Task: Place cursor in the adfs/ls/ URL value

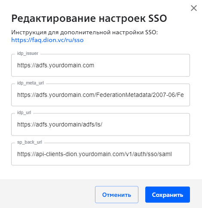Action: pos(60,124)
